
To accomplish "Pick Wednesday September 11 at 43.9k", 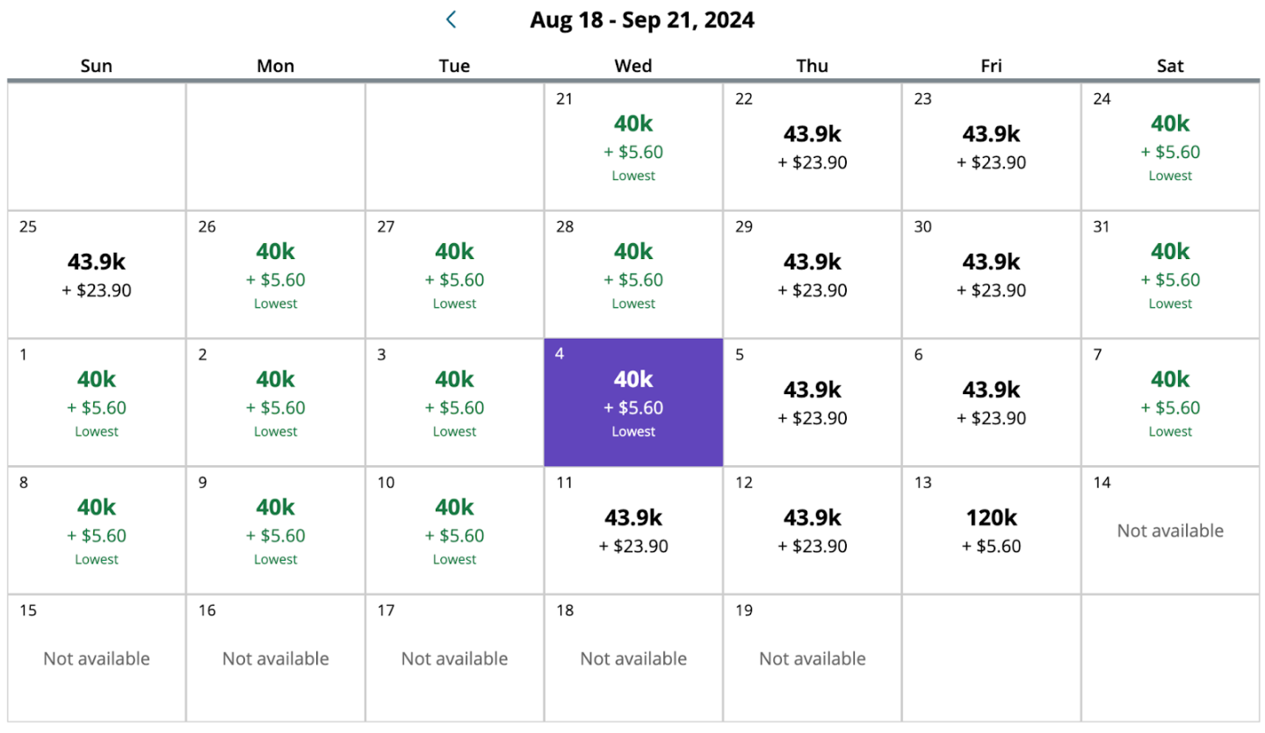I will 633,530.
